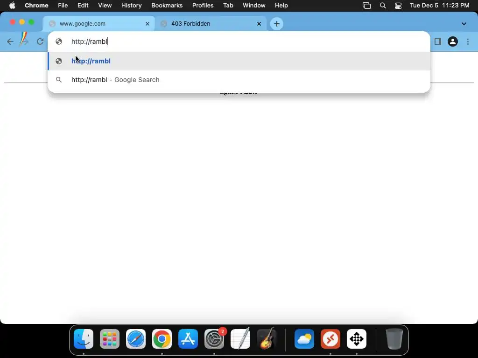Open Finder from the Dock
478x358 pixels.
point(84,339)
